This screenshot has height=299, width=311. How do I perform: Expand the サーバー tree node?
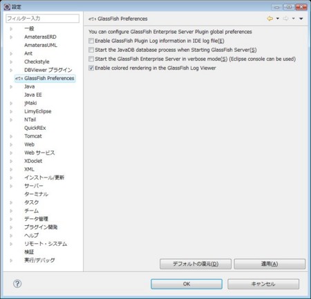(x=11, y=186)
